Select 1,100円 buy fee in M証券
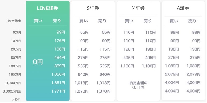Image resolution: width=207 pixels, height=103 pixels. pos(127,66)
